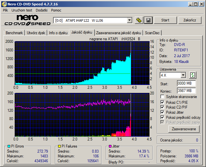The image size is (206, 167).
Task: Click the Start position field 0000 MB
Action: (186, 83)
